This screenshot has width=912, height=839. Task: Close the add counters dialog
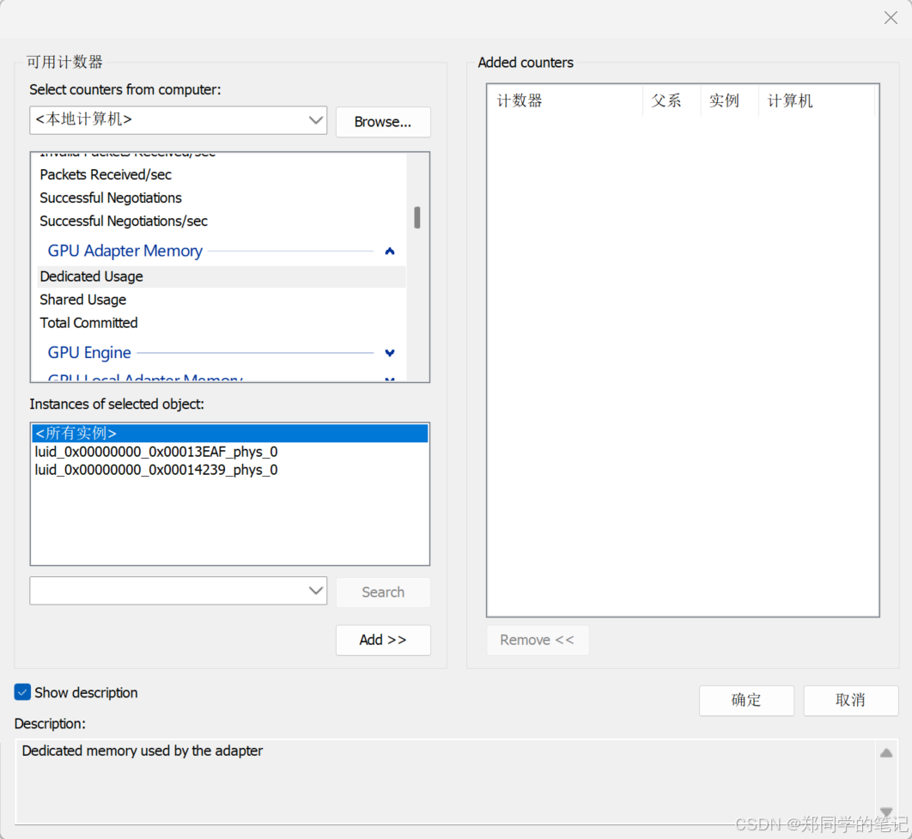[x=891, y=17]
